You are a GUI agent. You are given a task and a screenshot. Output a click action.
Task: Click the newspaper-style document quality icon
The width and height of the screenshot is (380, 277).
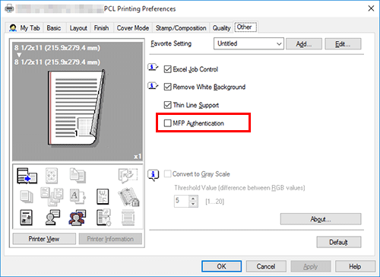point(27,218)
